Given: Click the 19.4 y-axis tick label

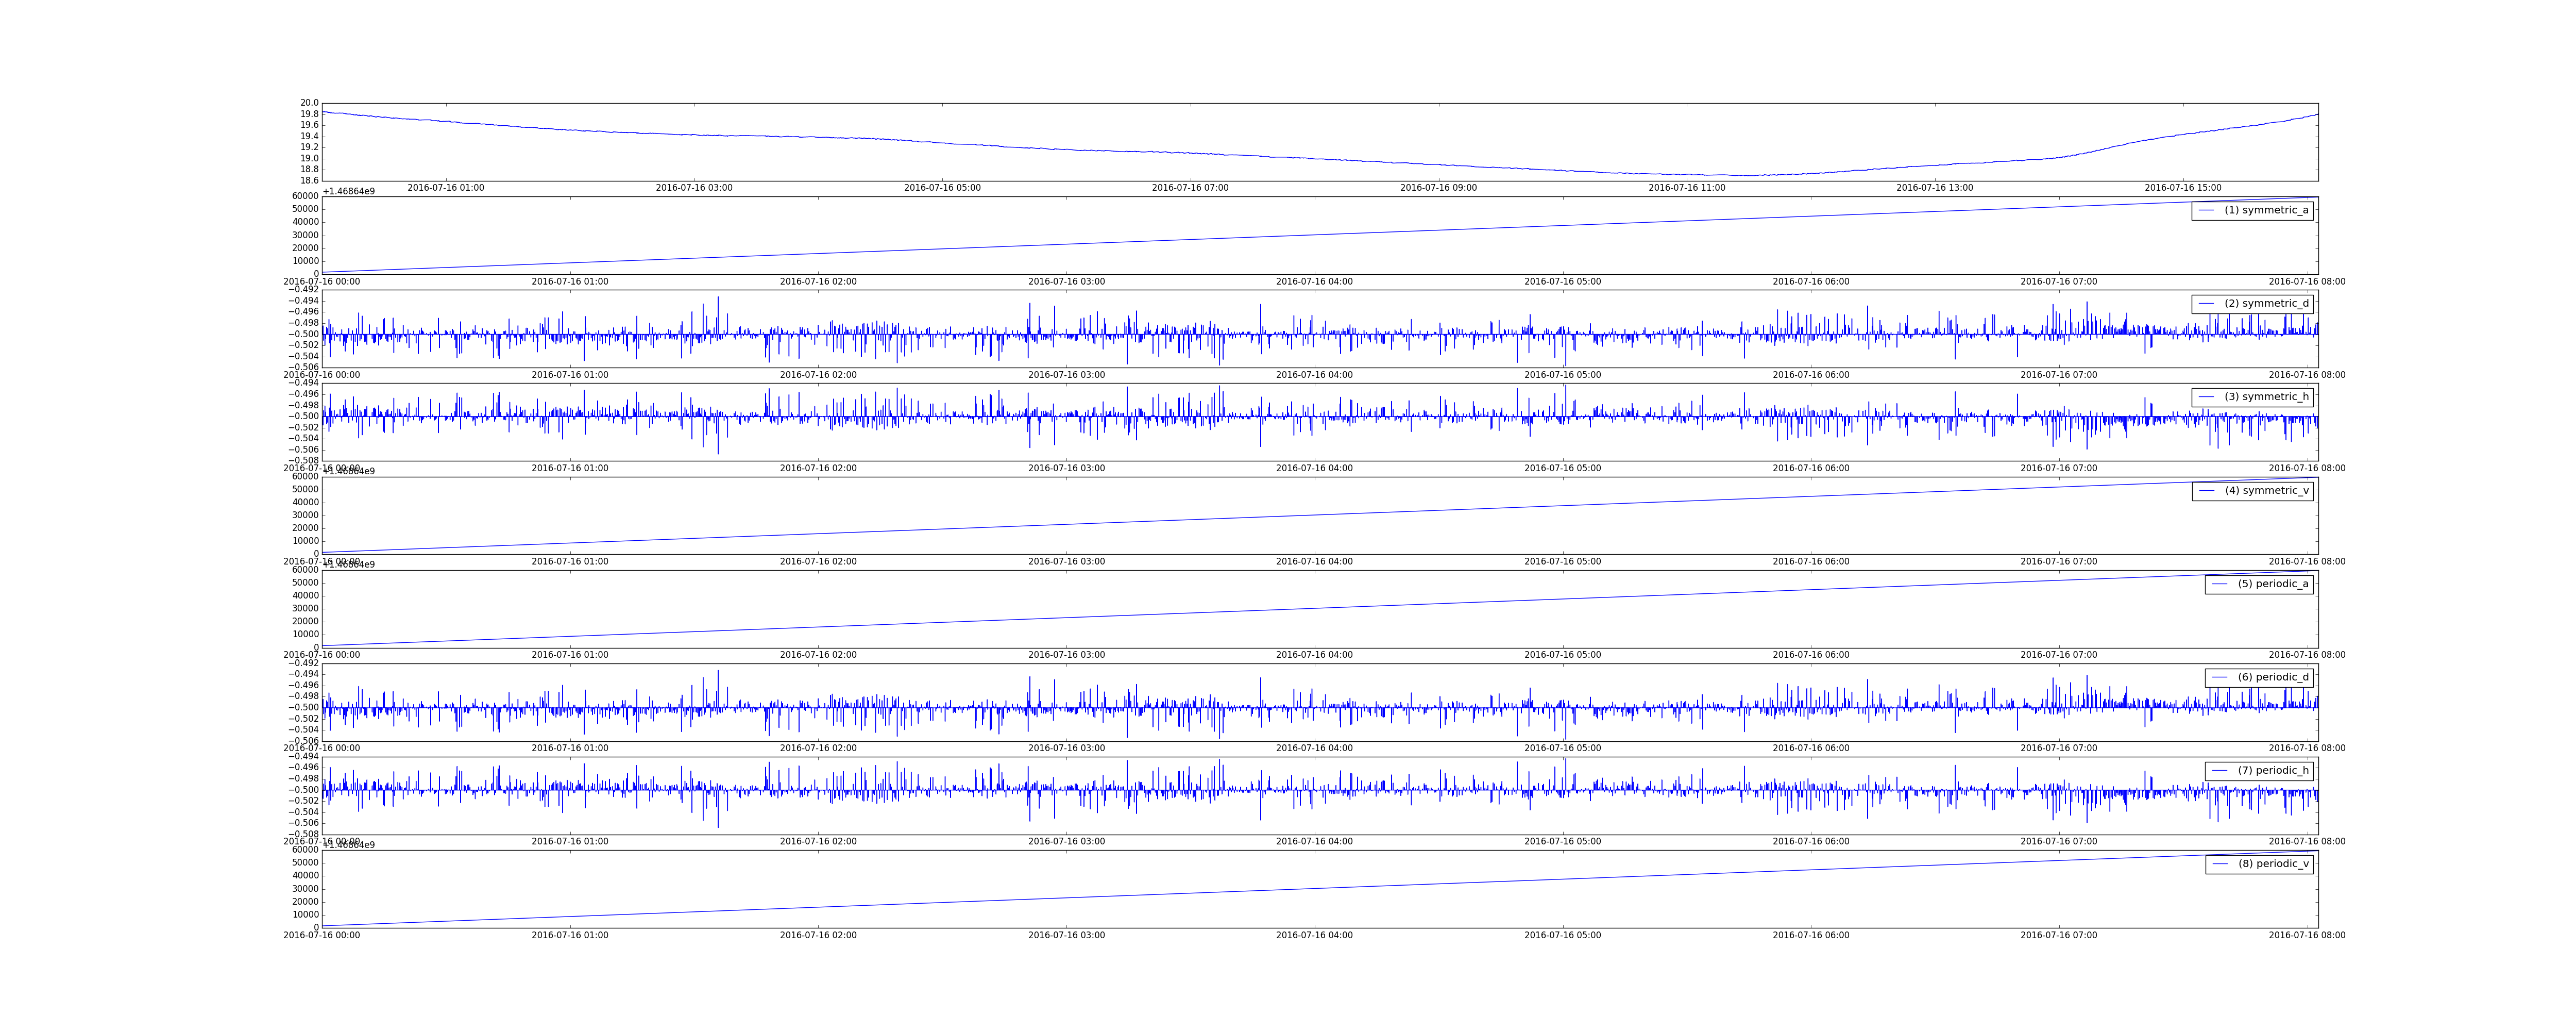Looking at the screenshot, I should tap(309, 136).
